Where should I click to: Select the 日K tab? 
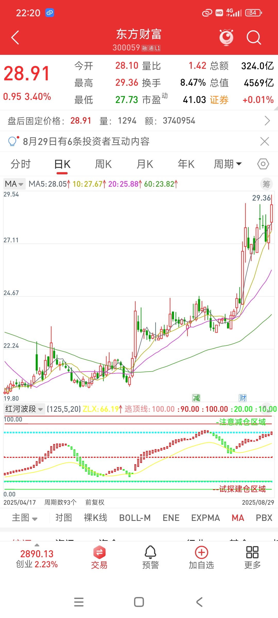click(63, 164)
